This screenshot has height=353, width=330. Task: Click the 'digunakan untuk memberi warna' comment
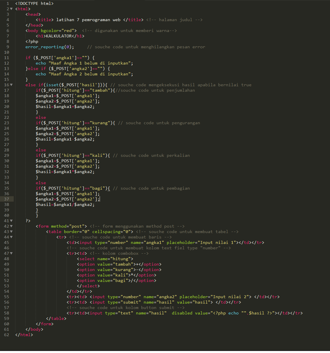click(x=132, y=31)
